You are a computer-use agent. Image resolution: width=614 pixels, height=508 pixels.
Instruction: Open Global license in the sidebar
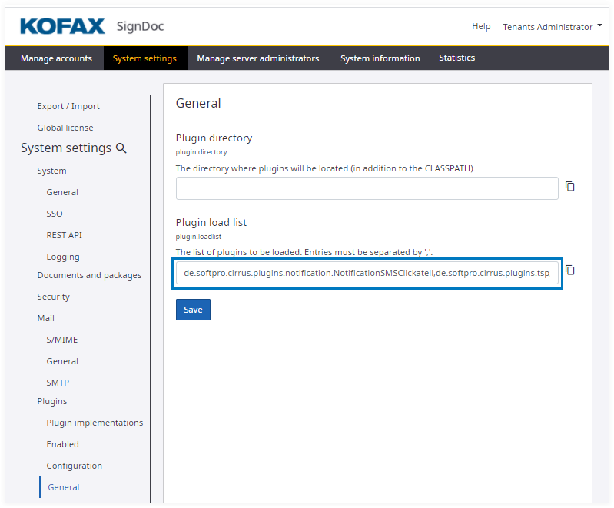coord(65,128)
